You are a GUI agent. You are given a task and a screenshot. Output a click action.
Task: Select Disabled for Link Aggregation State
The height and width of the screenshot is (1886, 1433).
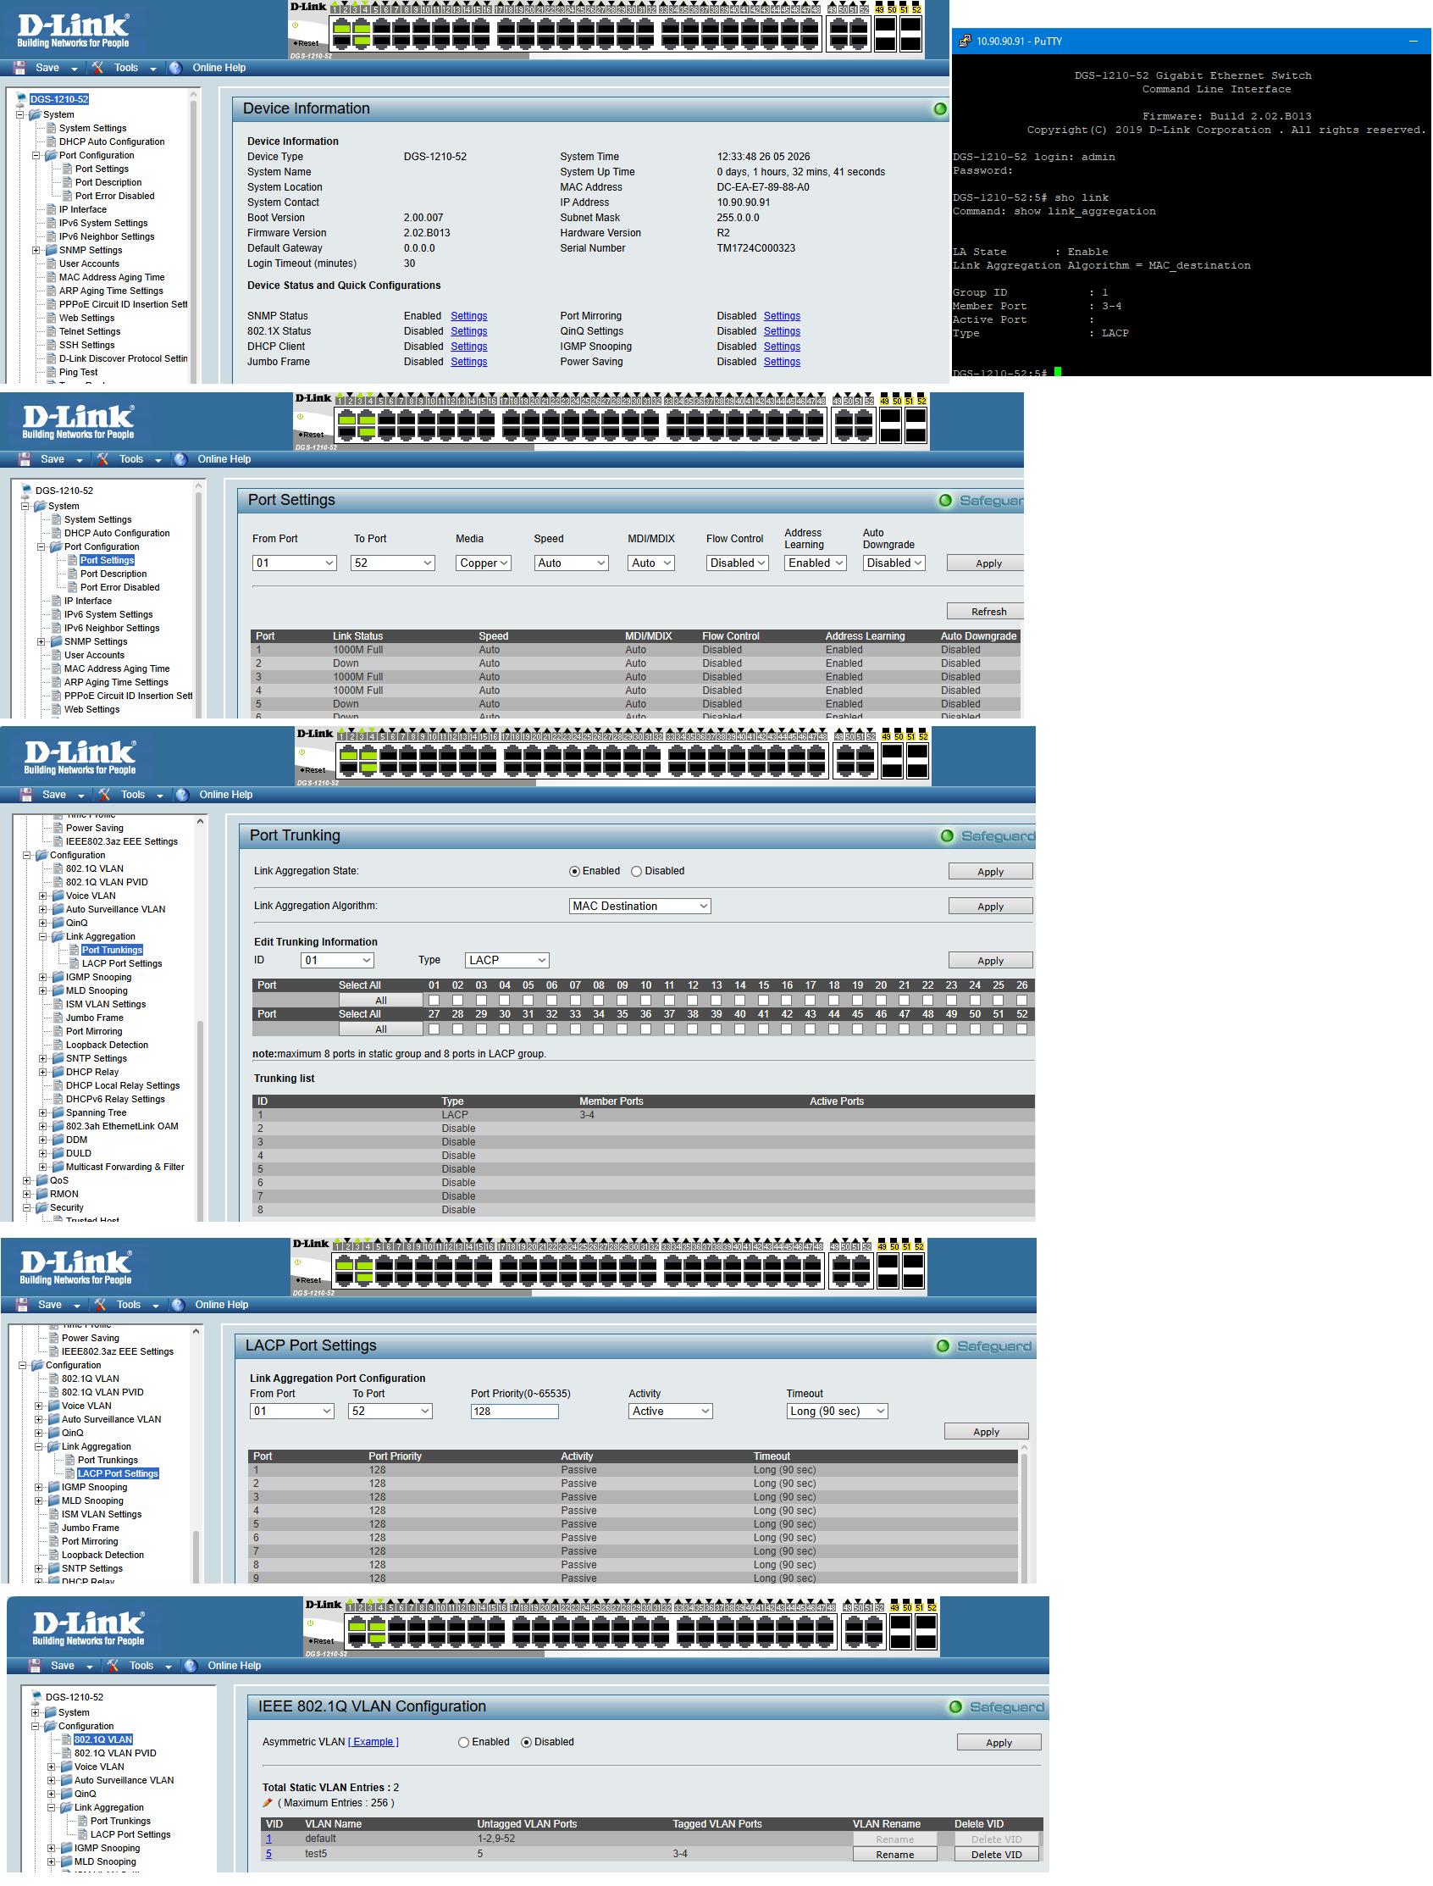(636, 872)
